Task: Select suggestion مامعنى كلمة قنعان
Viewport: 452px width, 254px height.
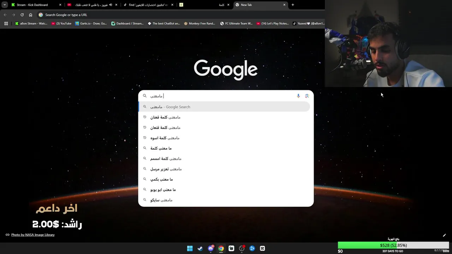Action: (224, 128)
